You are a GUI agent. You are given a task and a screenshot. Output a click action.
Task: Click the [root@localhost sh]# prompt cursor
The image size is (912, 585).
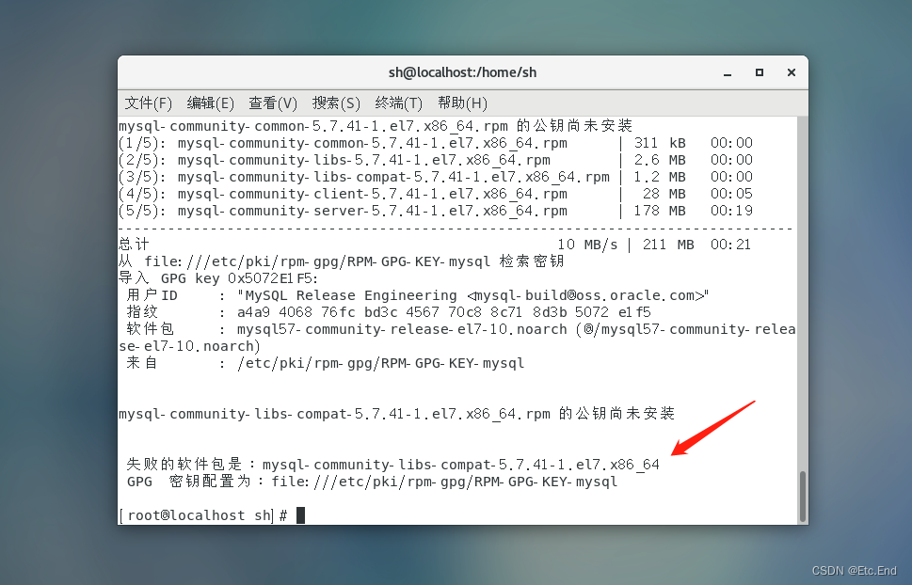tap(300, 515)
